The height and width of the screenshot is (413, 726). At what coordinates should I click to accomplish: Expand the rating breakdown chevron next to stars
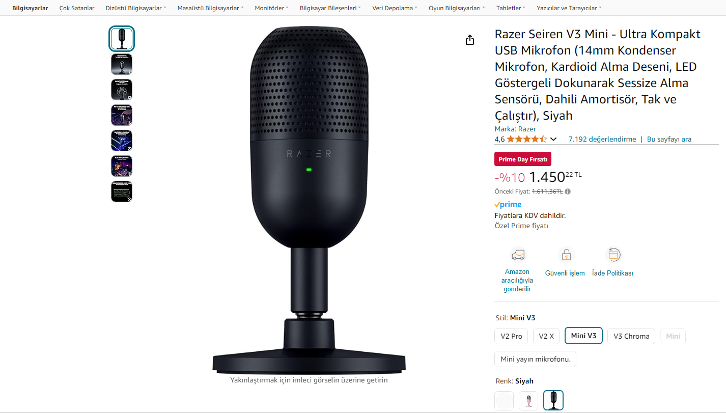pyautogui.click(x=553, y=139)
